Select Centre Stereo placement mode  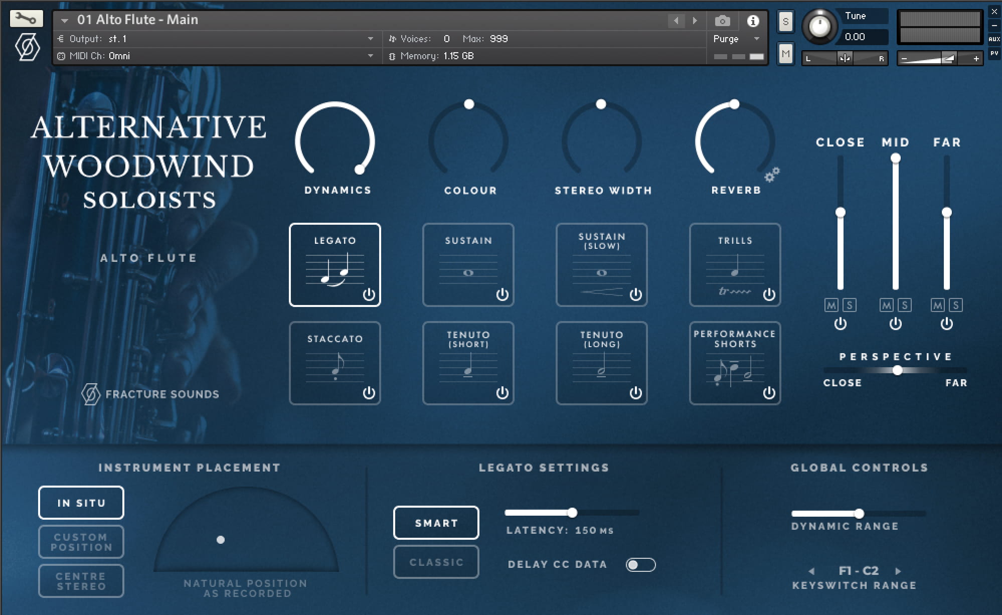(x=81, y=581)
